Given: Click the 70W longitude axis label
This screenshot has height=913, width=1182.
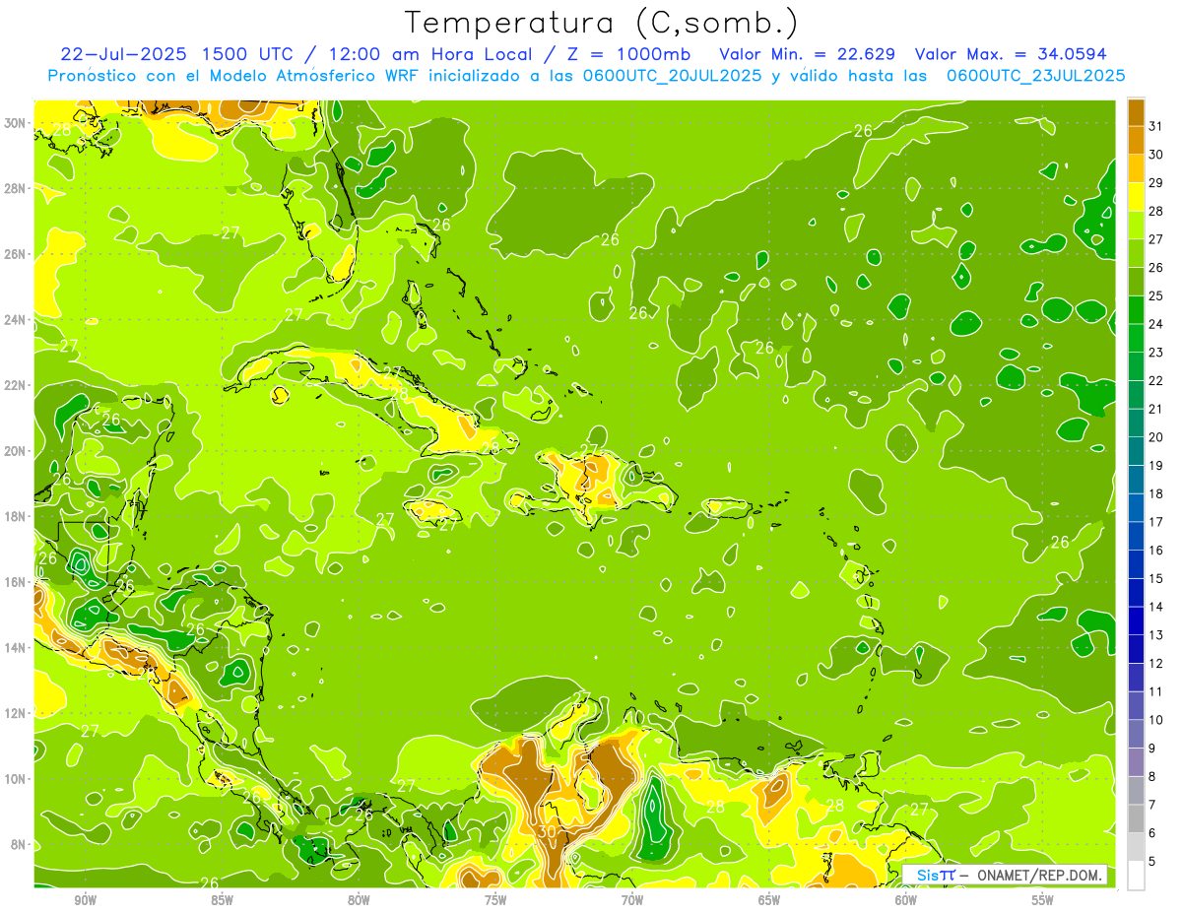Looking at the screenshot, I should coord(632,899).
